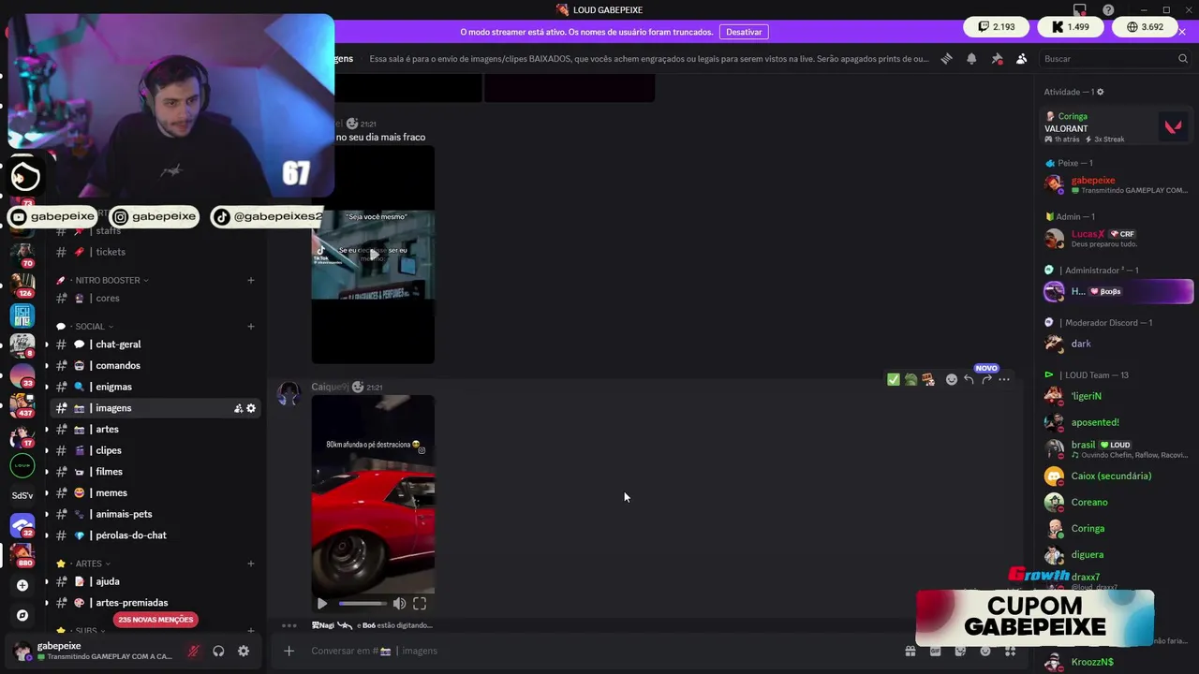Viewport: 1199px width, 674px height.
Task: Open notification settings bell icon
Action: pos(971,58)
